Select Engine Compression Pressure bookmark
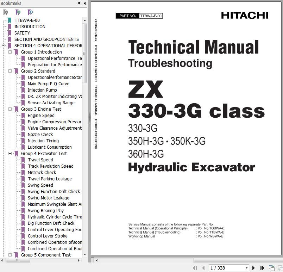This screenshot has height=272, width=283. point(55,122)
